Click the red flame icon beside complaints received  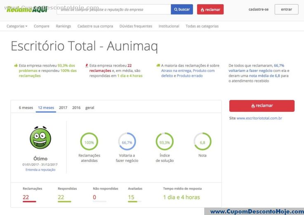coord(87,65)
